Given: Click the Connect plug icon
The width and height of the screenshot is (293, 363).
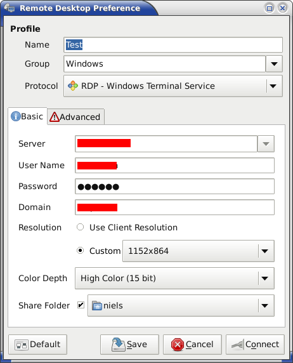Looking at the screenshot, I should [x=238, y=345].
